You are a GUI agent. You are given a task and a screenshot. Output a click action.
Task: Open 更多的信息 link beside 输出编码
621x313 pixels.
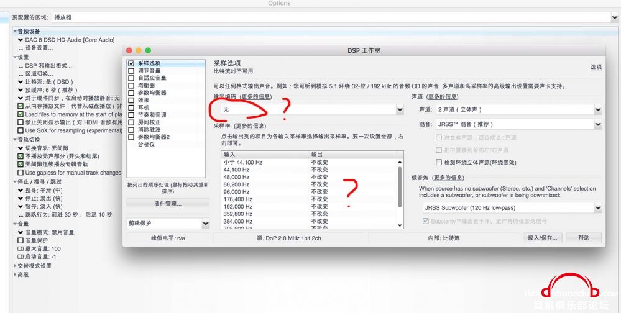pyautogui.click(x=255, y=96)
